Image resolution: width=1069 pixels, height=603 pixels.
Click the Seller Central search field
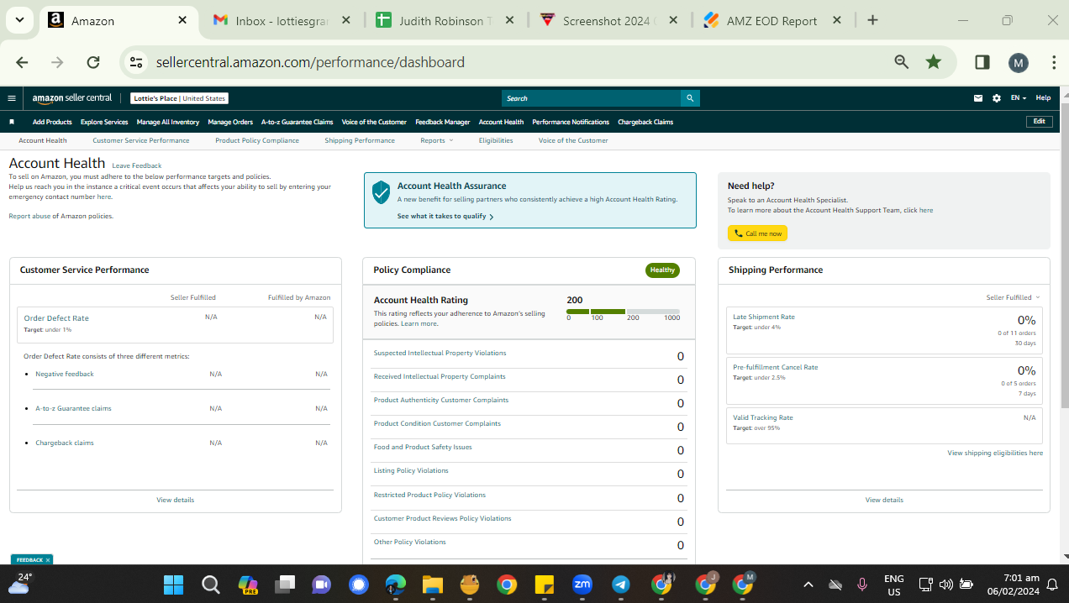591,98
